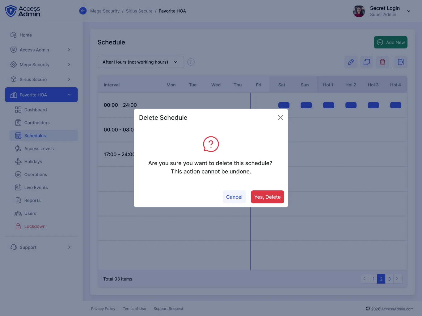
Task: Click the info icon beside schedule dropdown
Action: [191, 62]
